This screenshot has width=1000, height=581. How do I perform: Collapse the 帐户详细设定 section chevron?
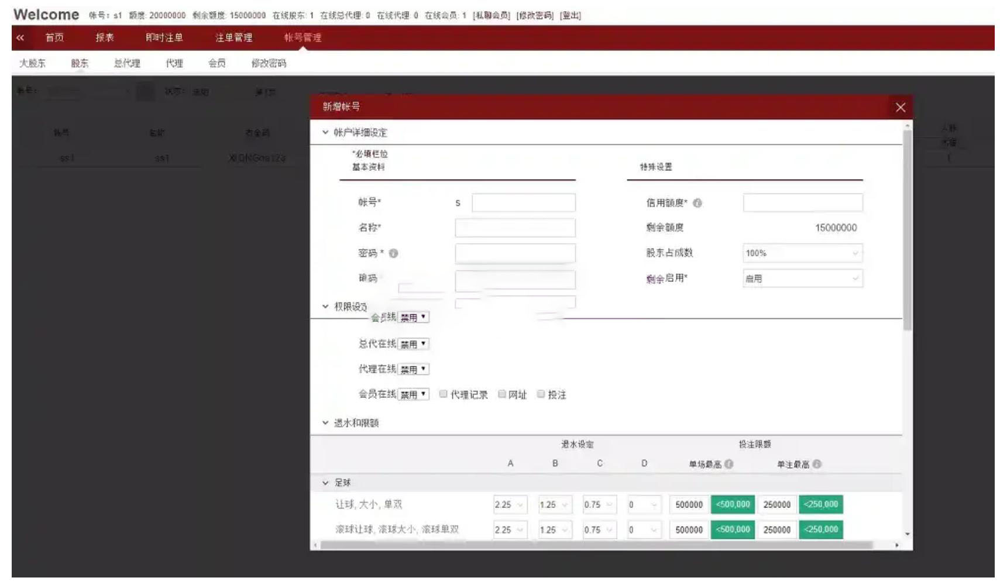coord(325,133)
